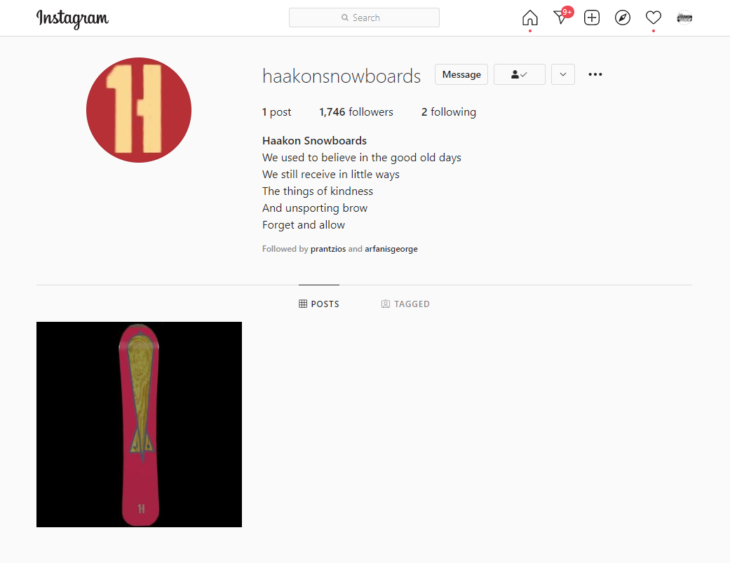Click the 'Haakon Snowboards' bio name

[x=314, y=140]
